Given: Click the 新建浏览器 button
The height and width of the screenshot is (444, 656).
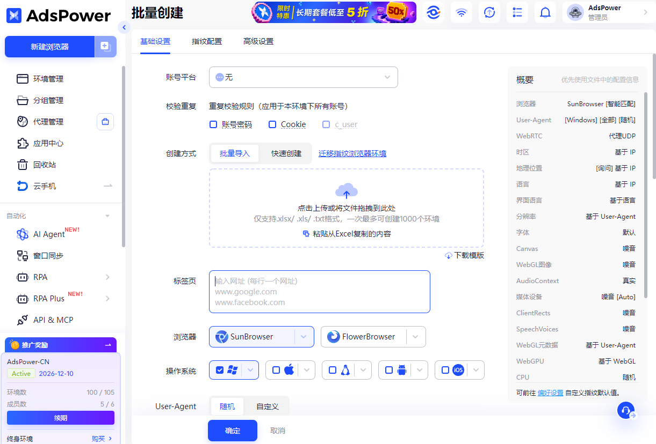Looking at the screenshot, I should pyautogui.click(x=49, y=47).
